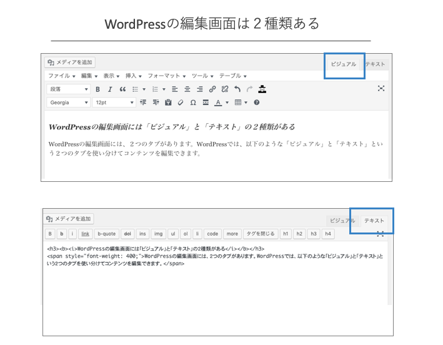Viewport: 443px width, 345px height.
Task: Click the increase indent icon
Action: tap(156, 102)
